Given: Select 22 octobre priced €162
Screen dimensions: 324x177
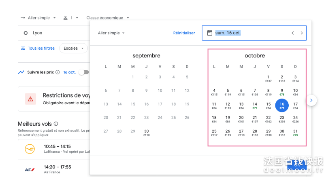Looking at the screenshot, I should pos(268,119).
